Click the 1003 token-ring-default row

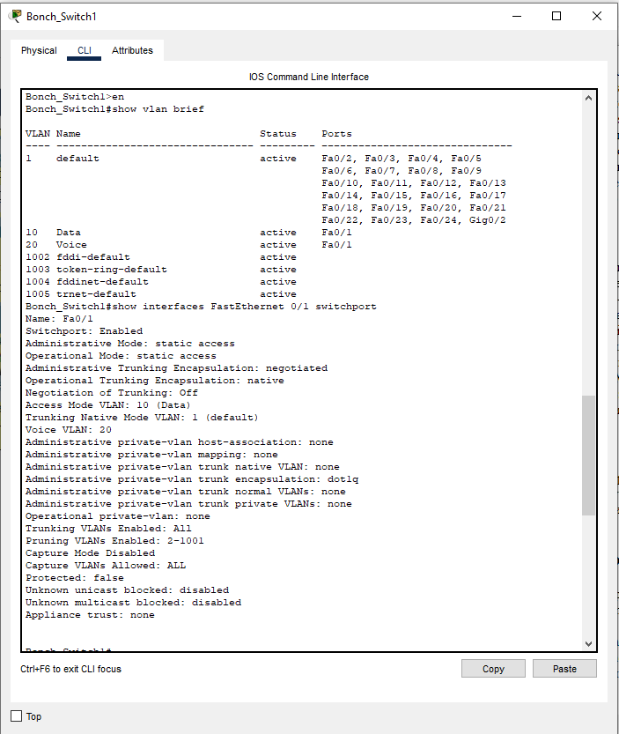click(x=161, y=270)
